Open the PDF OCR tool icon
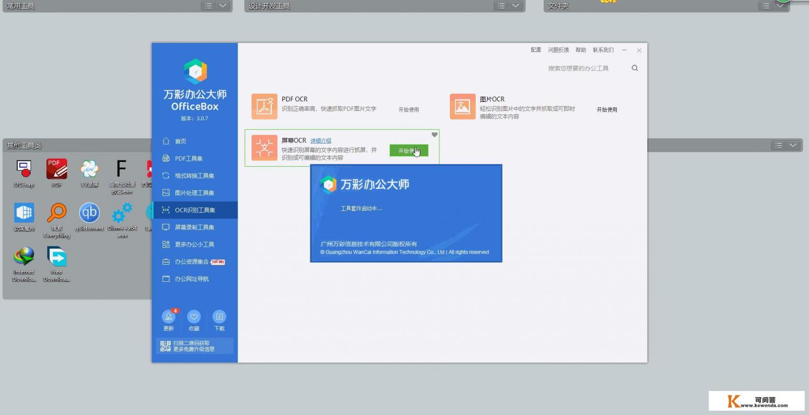Image resolution: width=809 pixels, height=415 pixels. 264,106
